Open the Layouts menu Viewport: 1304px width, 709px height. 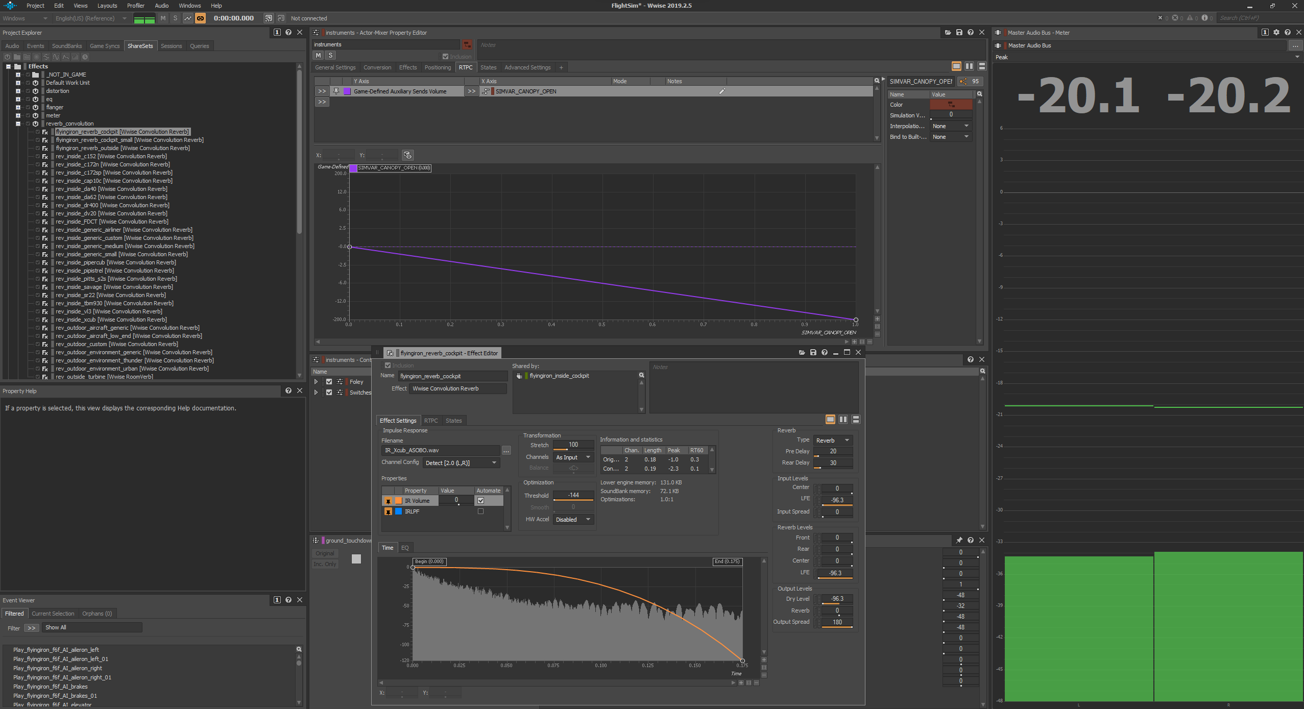107,6
